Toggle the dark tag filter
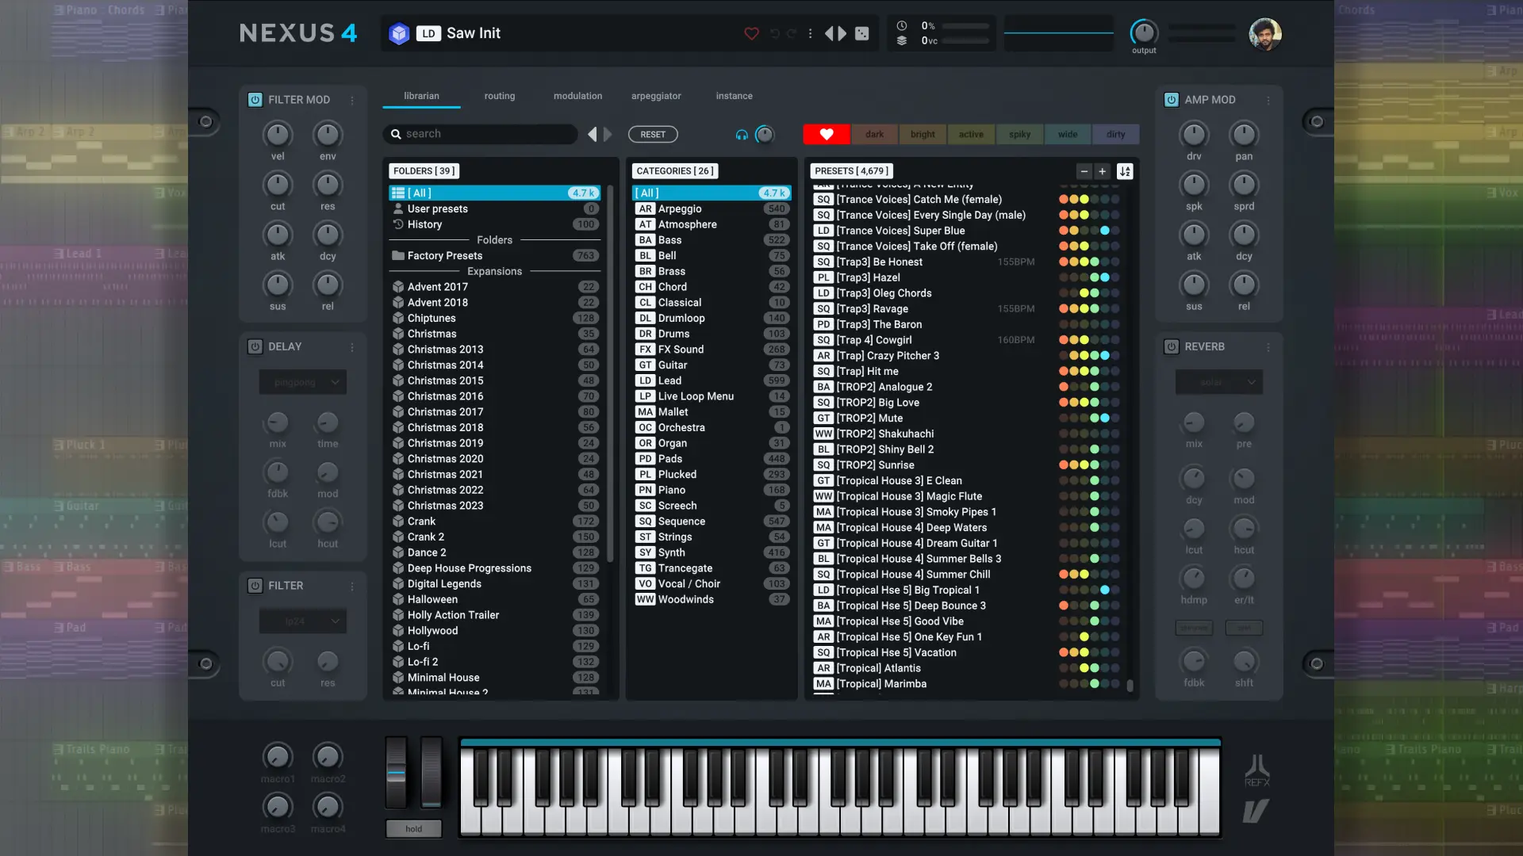This screenshot has height=856, width=1523. pyautogui.click(x=874, y=135)
